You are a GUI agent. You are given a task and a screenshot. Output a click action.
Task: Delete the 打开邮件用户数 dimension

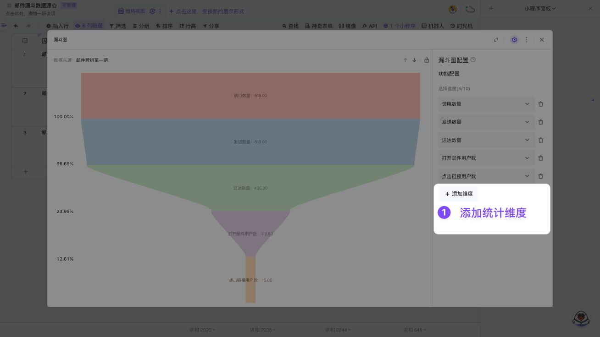point(540,158)
